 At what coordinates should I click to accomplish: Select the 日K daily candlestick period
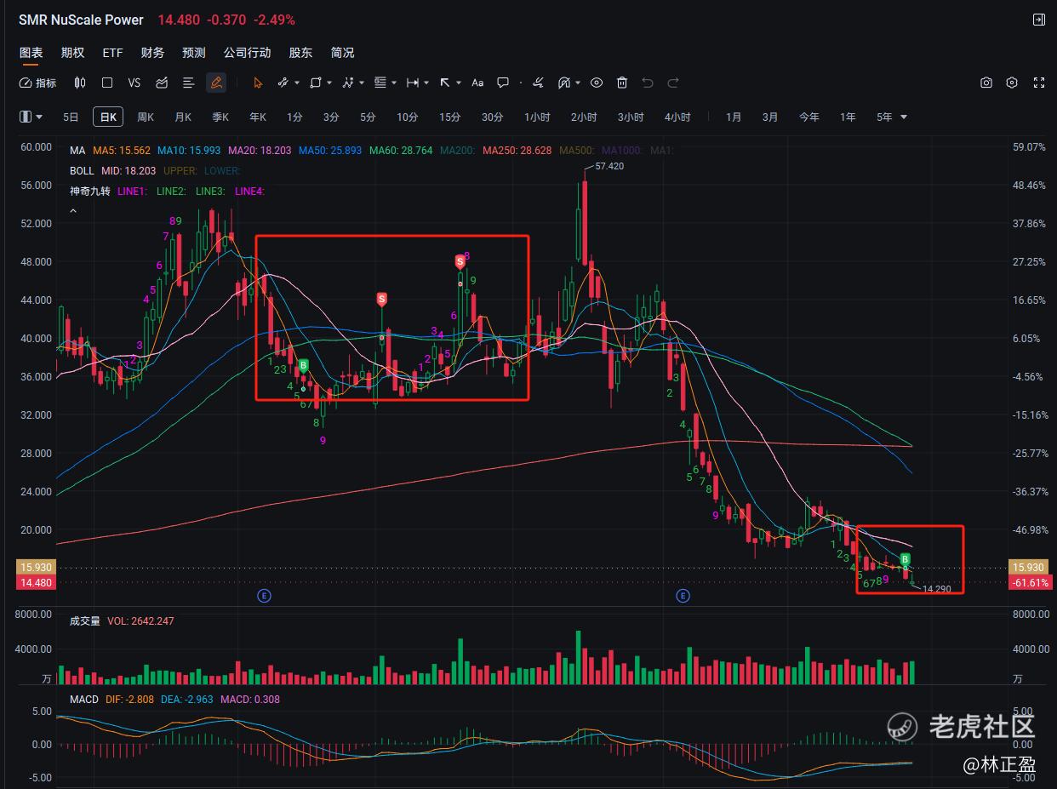pyautogui.click(x=108, y=117)
